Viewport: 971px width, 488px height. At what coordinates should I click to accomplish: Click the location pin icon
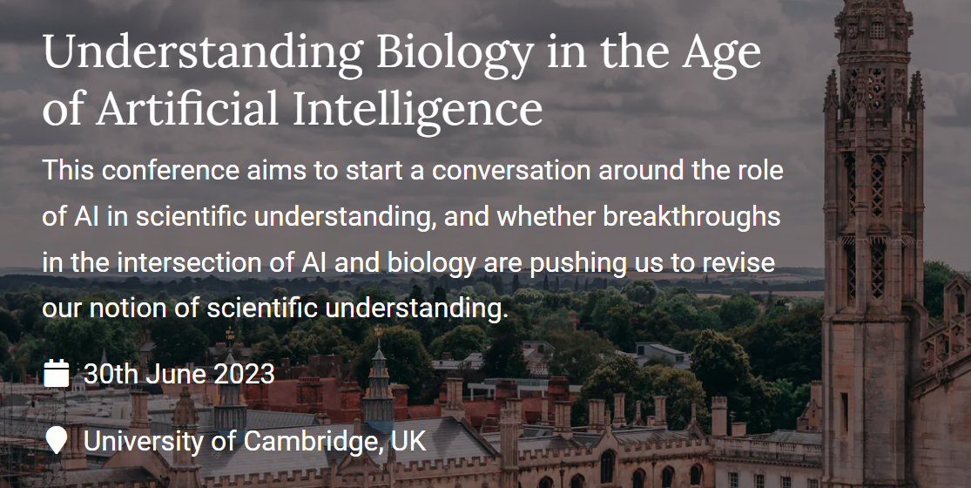[x=56, y=441]
